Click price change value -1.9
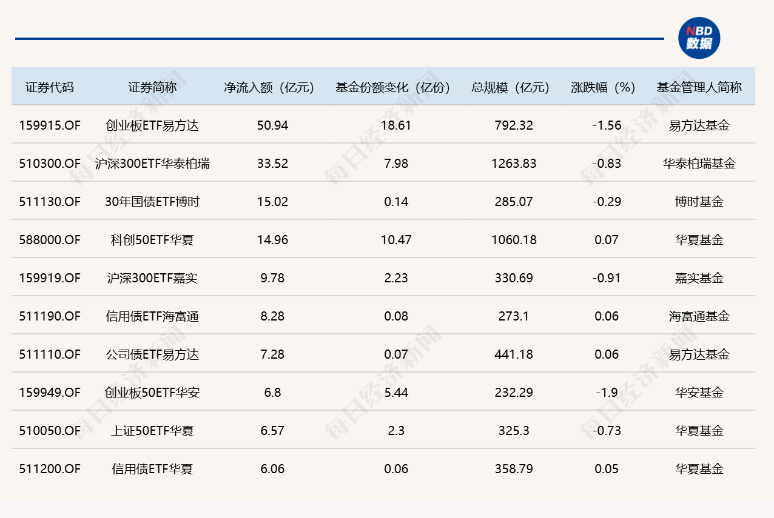774x518 pixels. [607, 393]
